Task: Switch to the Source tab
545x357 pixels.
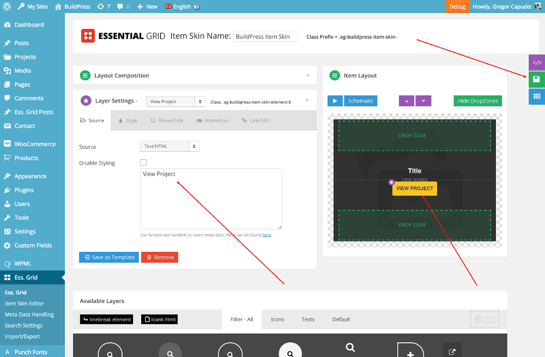Action: click(92, 120)
